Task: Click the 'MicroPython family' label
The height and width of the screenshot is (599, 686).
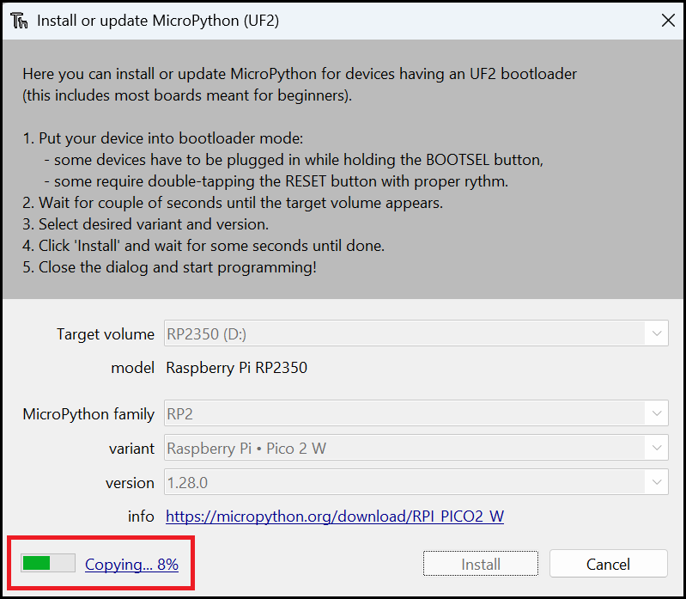Action: click(88, 414)
